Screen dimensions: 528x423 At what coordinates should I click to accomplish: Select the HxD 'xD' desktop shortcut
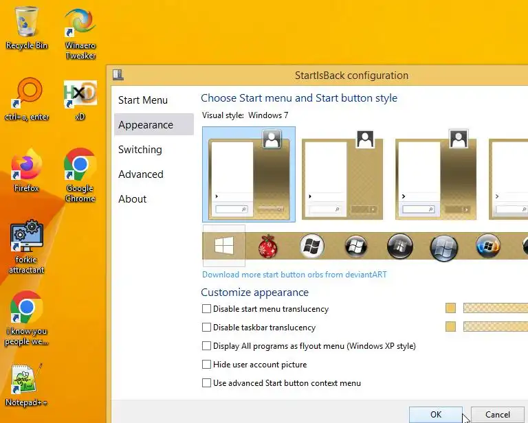(x=80, y=100)
